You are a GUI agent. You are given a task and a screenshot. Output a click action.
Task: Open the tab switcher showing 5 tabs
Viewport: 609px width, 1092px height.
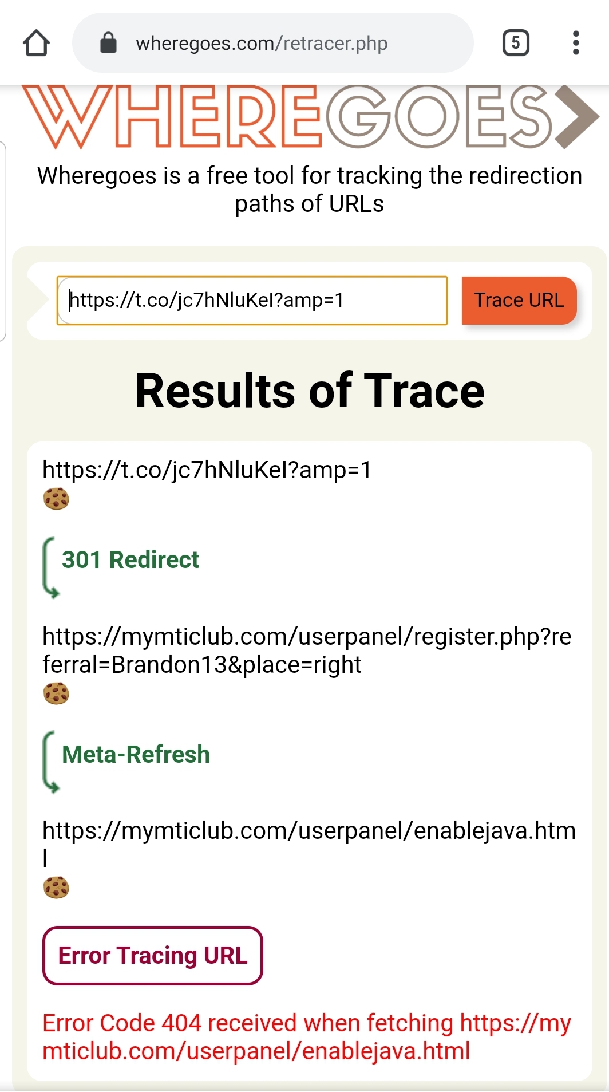516,43
